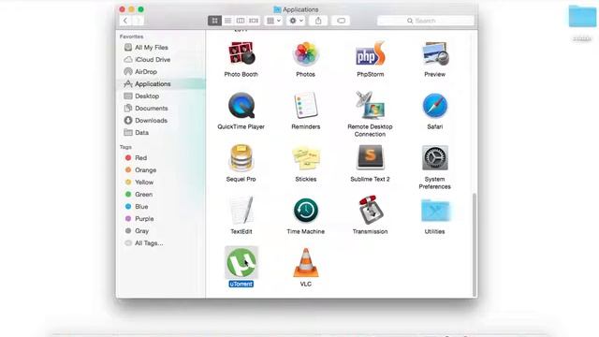Filter by the Purple tag
The height and width of the screenshot is (337, 599).
tap(160, 219)
